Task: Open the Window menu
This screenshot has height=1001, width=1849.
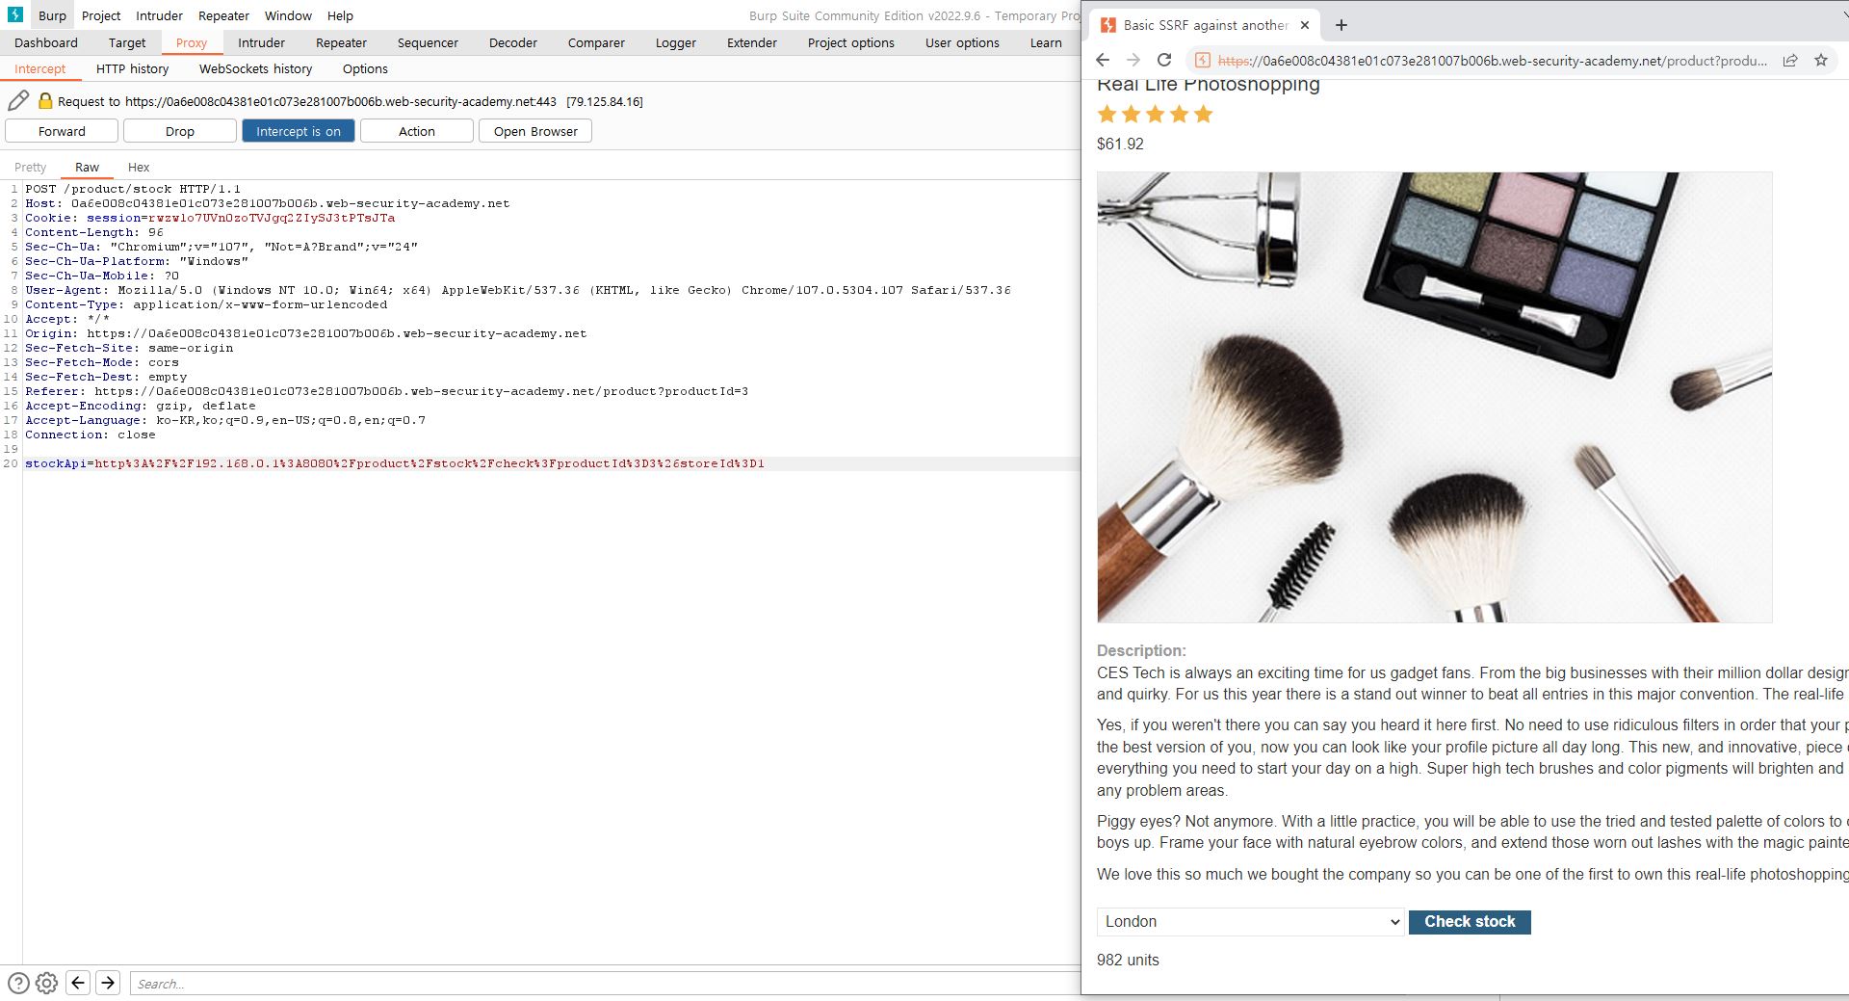Action: point(288,15)
